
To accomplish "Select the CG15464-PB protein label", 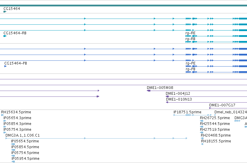I will click(x=16, y=63).
